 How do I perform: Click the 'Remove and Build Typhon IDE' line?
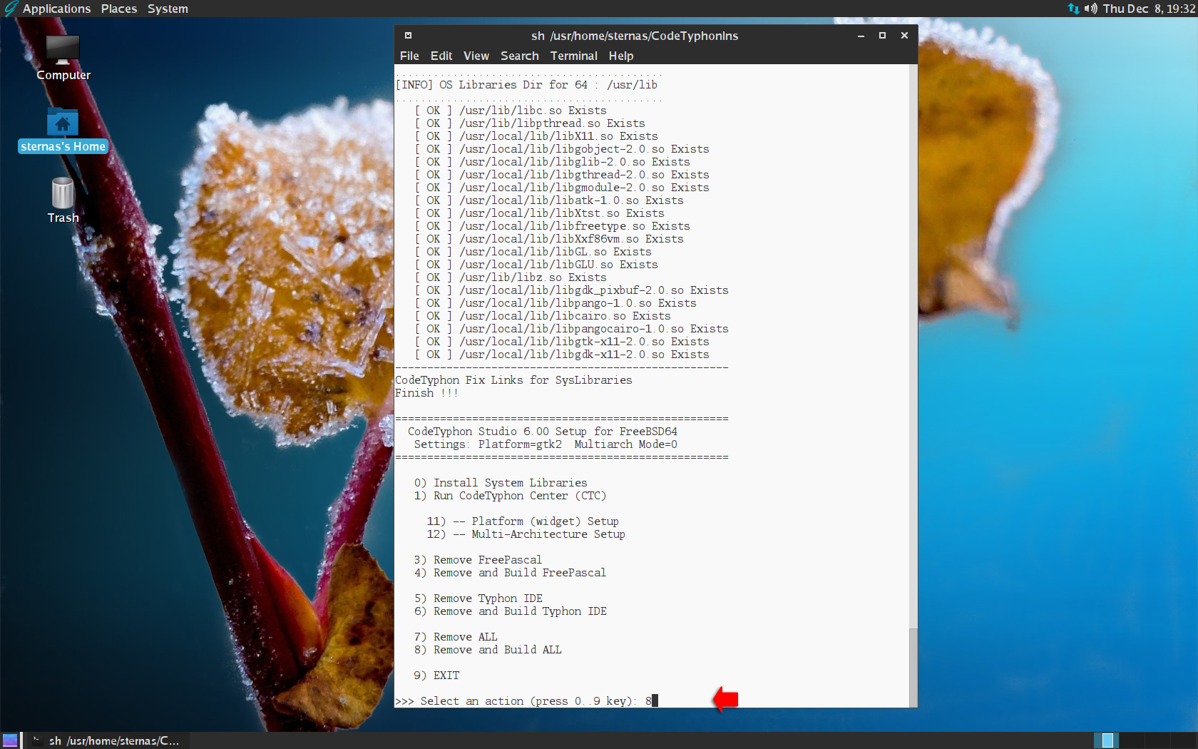[511, 611]
